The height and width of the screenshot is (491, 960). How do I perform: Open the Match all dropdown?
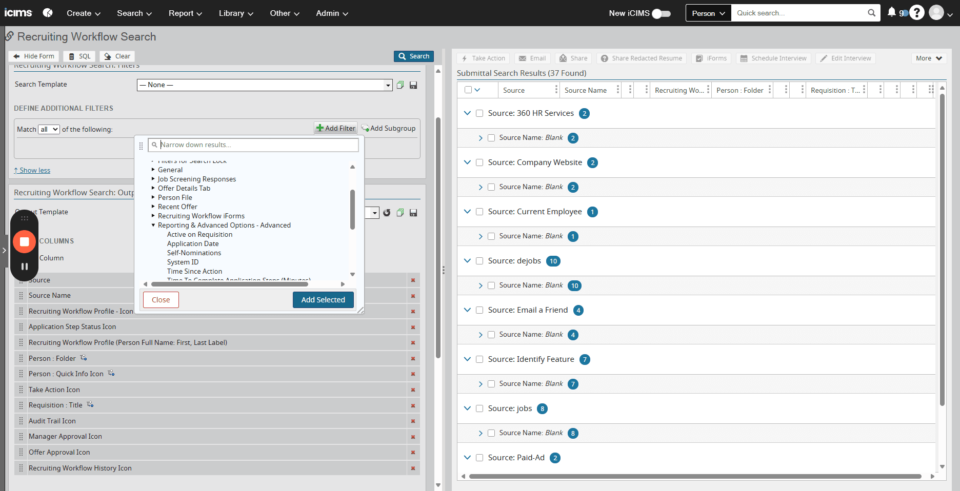(x=49, y=129)
